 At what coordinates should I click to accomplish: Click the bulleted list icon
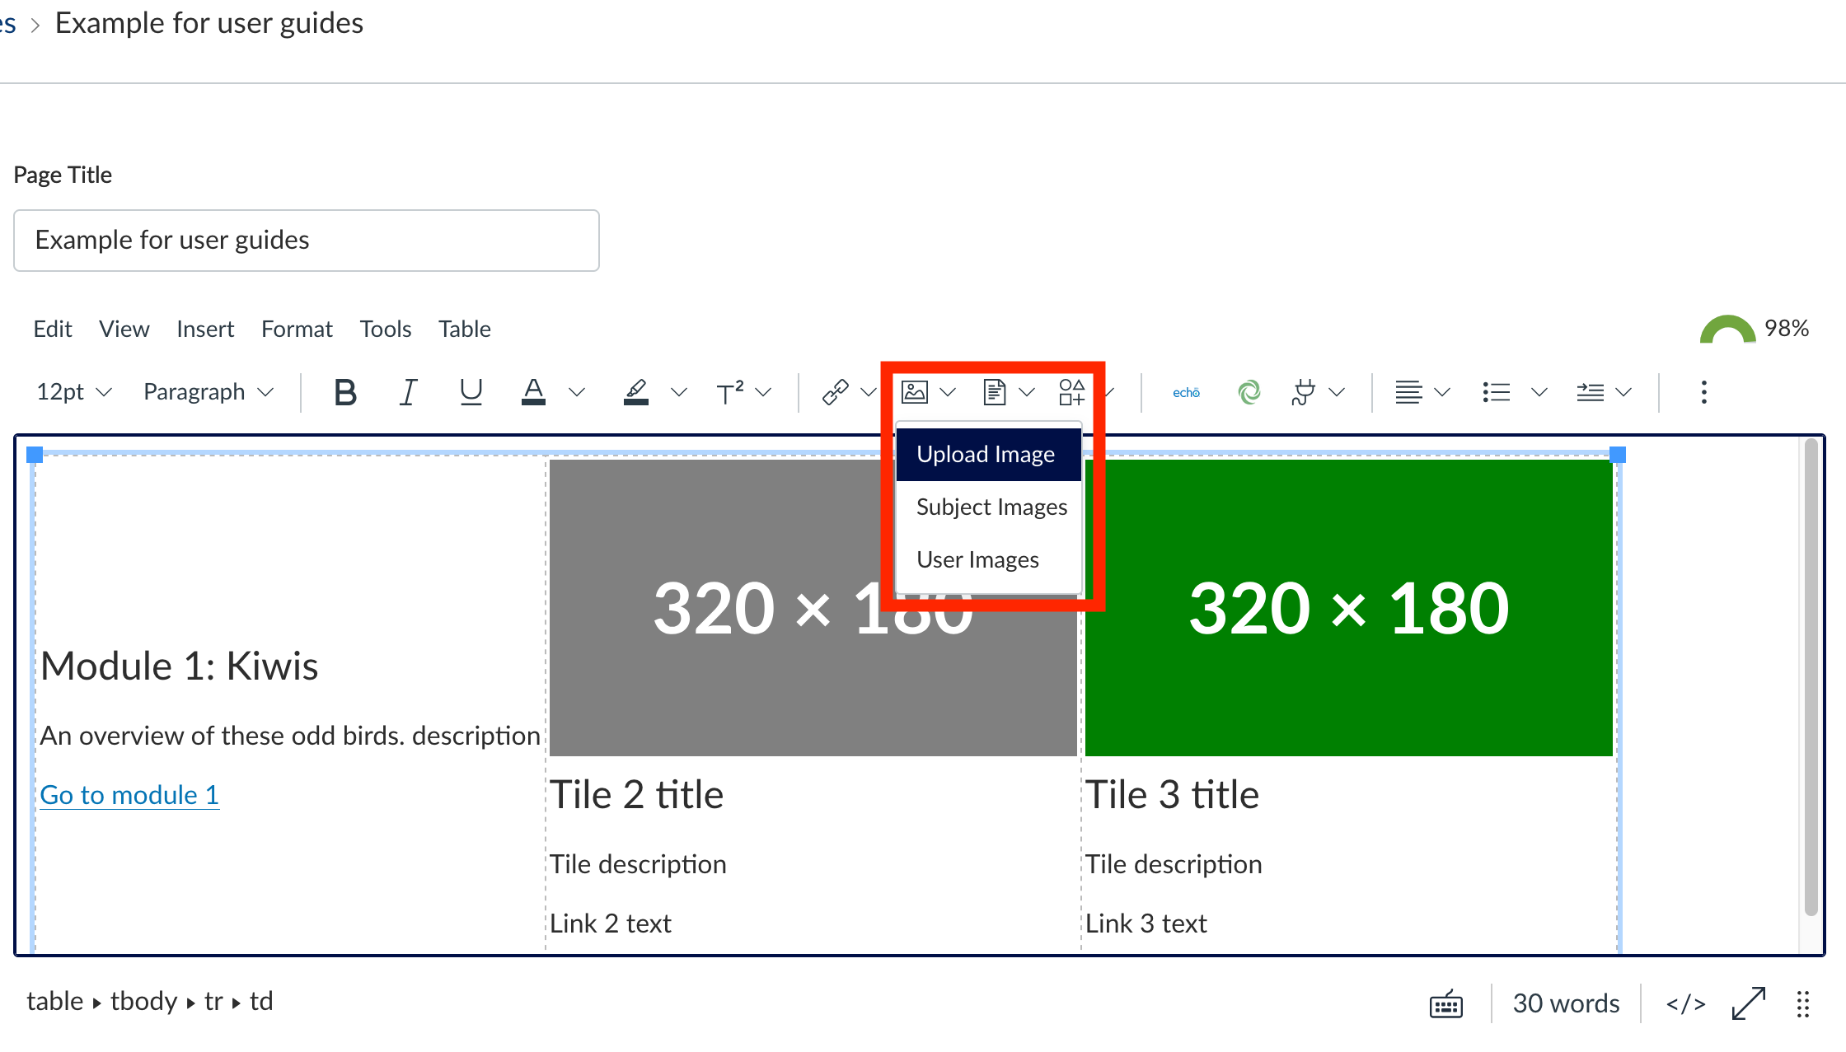pyautogui.click(x=1496, y=392)
